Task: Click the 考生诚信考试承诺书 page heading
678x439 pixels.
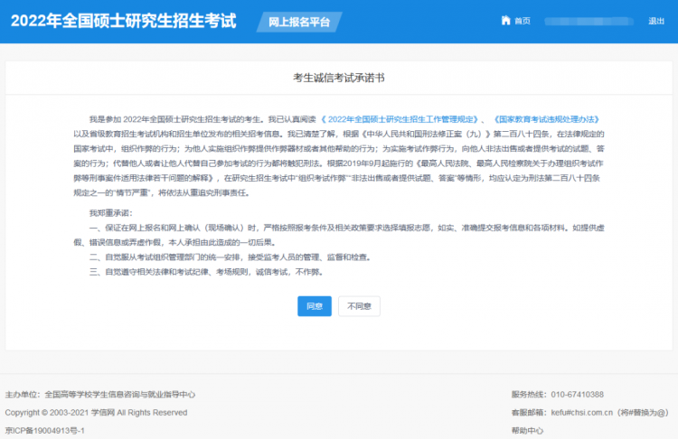Action: coord(339,79)
